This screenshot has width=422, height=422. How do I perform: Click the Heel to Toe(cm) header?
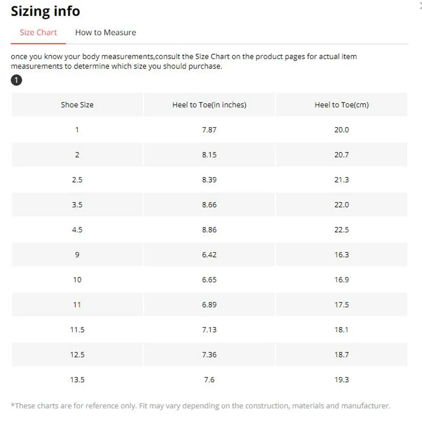pyautogui.click(x=341, y=105)
